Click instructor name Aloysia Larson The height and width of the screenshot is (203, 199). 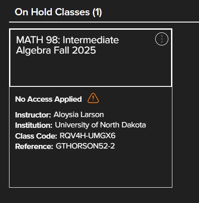click(x=79, y=115)
